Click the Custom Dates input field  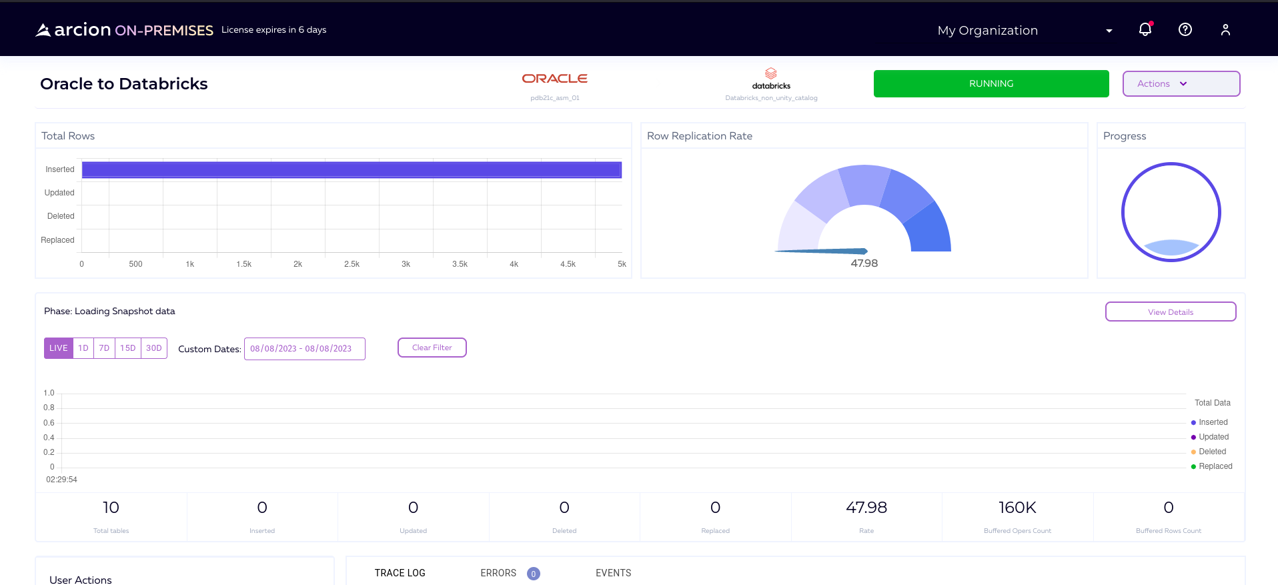click(305, 349)
